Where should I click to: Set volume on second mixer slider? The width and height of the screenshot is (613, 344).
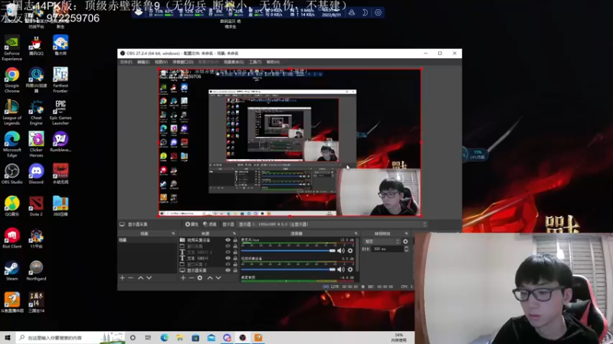tap(288, 270)
